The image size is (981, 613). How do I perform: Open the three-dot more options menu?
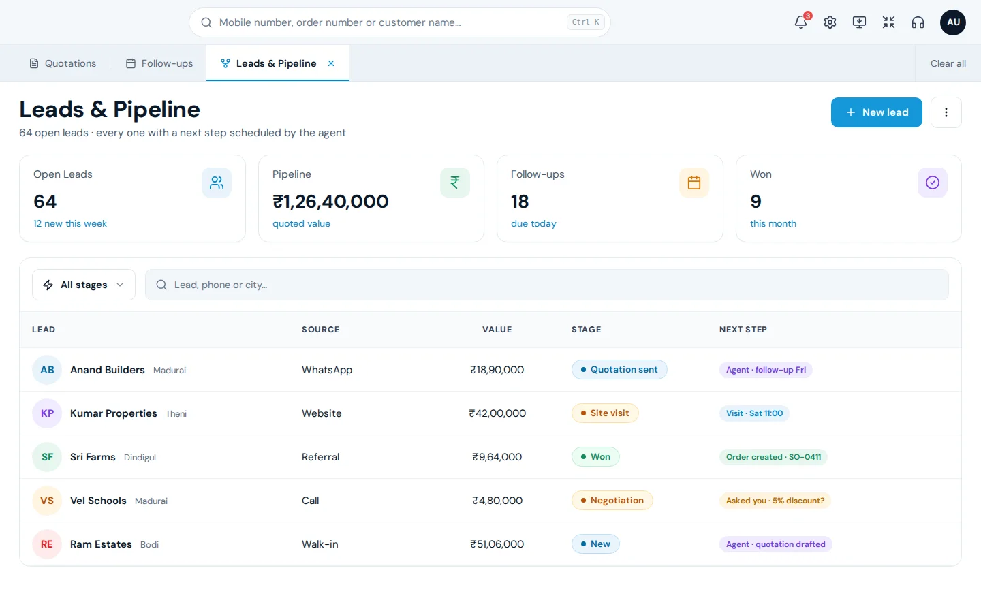(x=946, y=112)
